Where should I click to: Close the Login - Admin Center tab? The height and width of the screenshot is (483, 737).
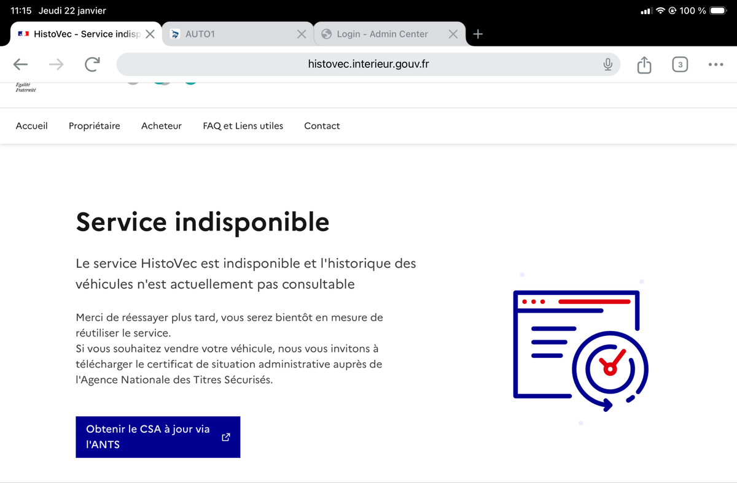pyautogui.click(x=453, y=34)
